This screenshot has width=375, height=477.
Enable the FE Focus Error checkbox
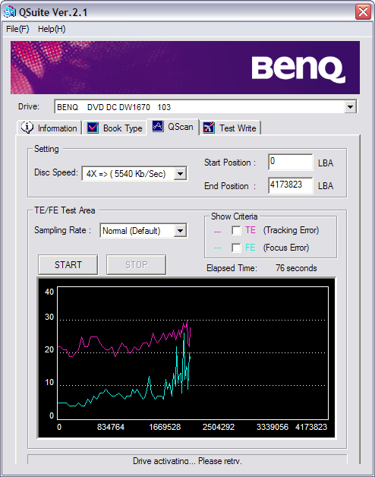pyautogui.click(x=236, y=248)
